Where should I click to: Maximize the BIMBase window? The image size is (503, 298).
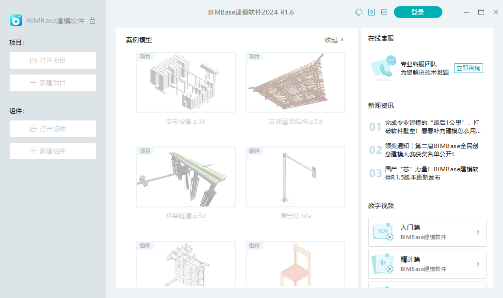click(481, 12)
